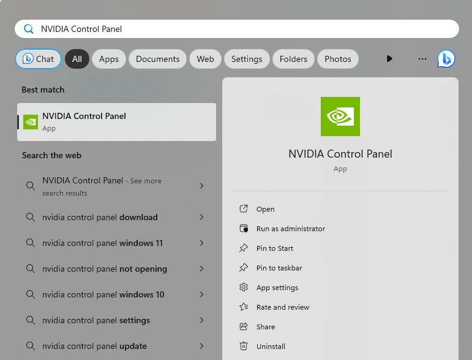This screenshot has height=360, width=472.
Task: Expand 'nvidia control panel settings' chevron
Action: point(201,320)
